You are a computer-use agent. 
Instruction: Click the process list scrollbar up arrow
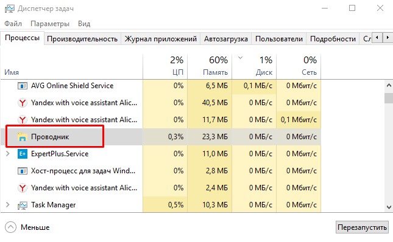point(389,86)
